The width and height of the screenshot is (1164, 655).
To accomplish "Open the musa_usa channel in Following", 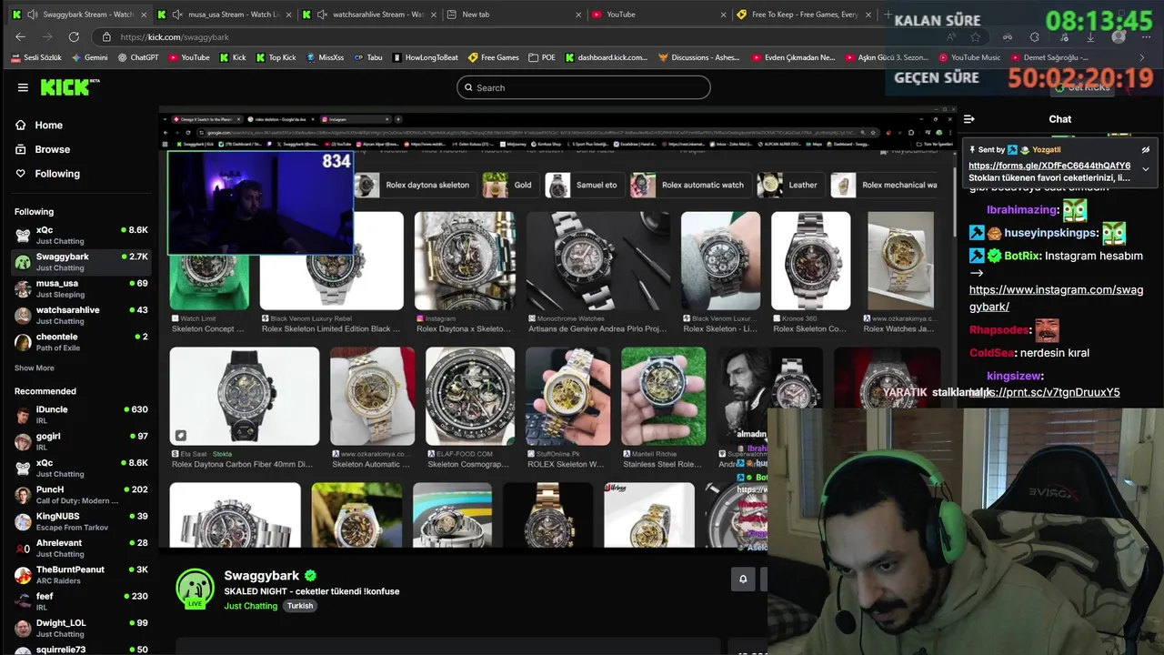I will (79, 288).
